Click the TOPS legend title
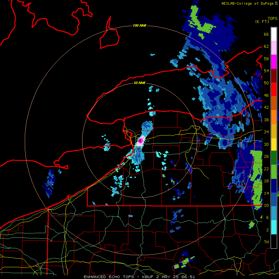This screenshot has height=279, width=279. [272, 18]
